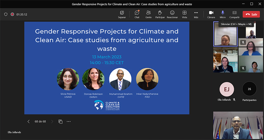Open the Más options menu
The width and height of the screenshot is (264, 140).
coord(196,15)
